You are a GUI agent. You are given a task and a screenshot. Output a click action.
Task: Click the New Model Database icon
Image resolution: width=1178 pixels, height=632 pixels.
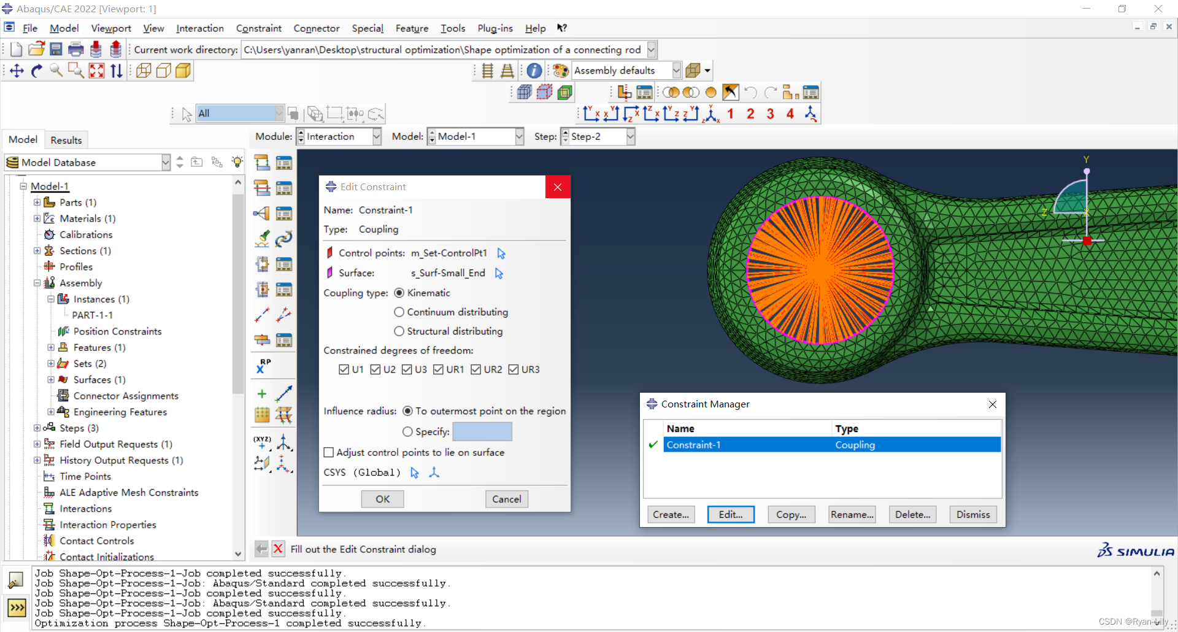coord(17,50)
